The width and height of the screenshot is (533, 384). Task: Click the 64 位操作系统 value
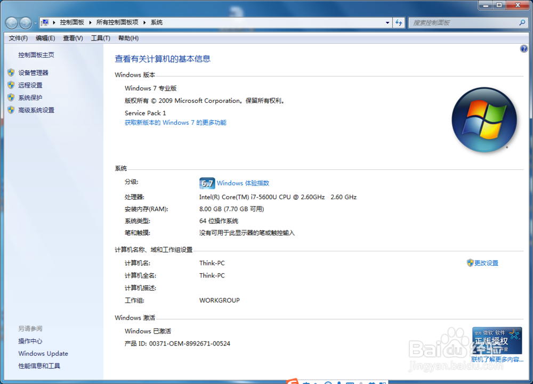(x=219, y=221)
